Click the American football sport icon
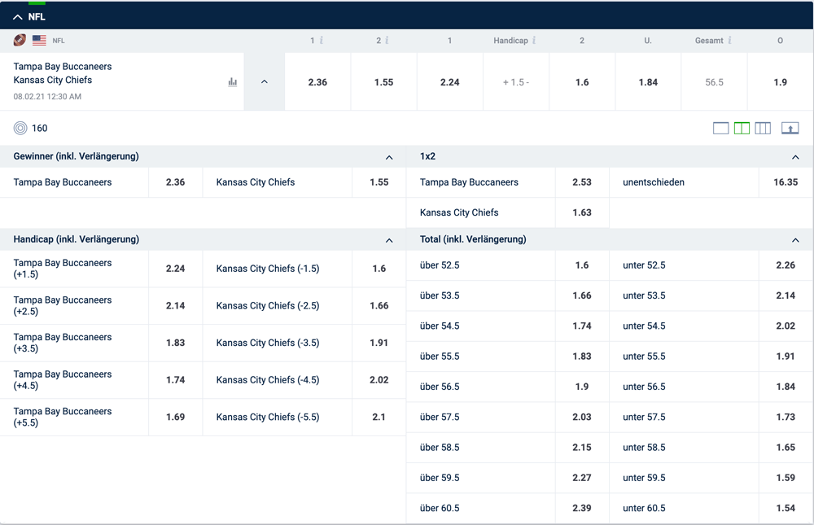Screen dimensions: 814x525 point(20,40)
